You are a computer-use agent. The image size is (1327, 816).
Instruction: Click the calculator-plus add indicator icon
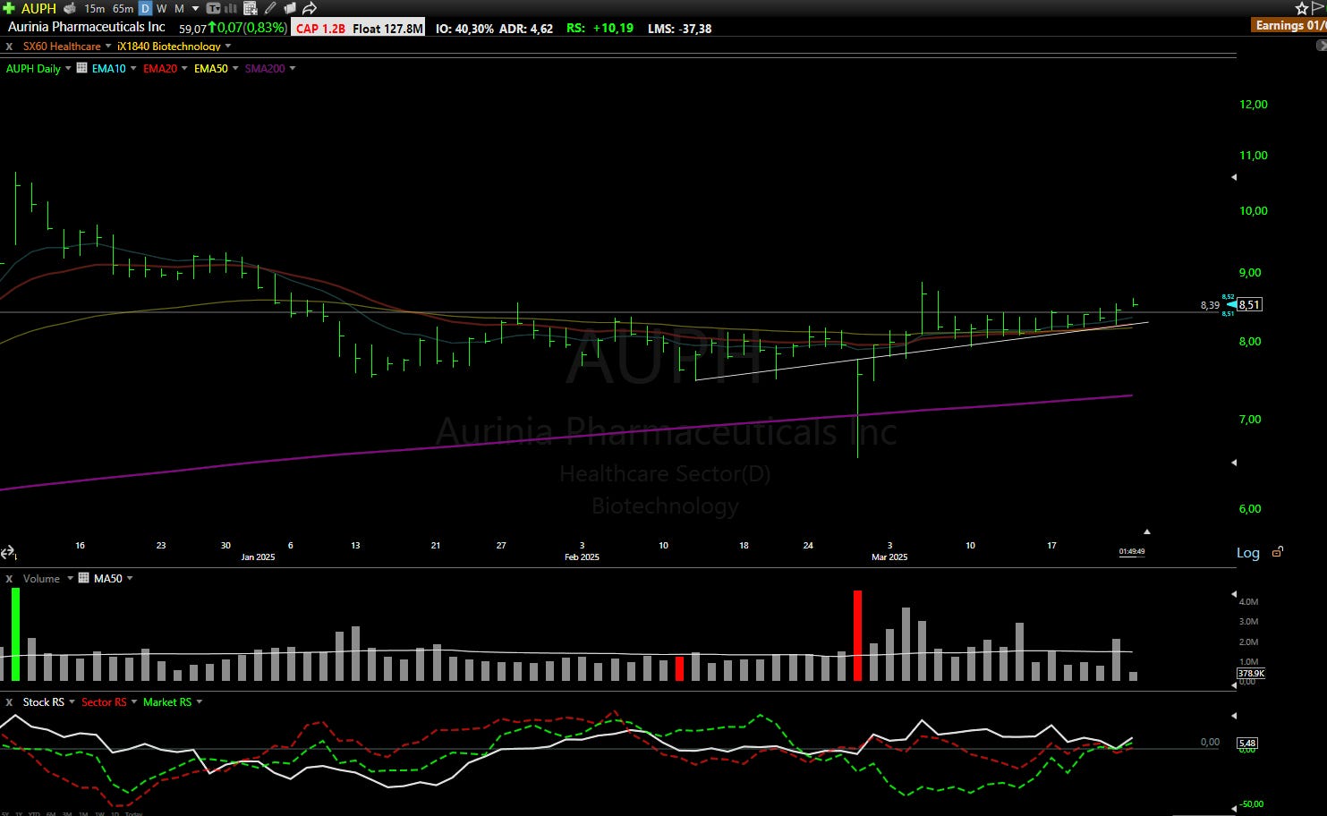click(x=251, y=8)
